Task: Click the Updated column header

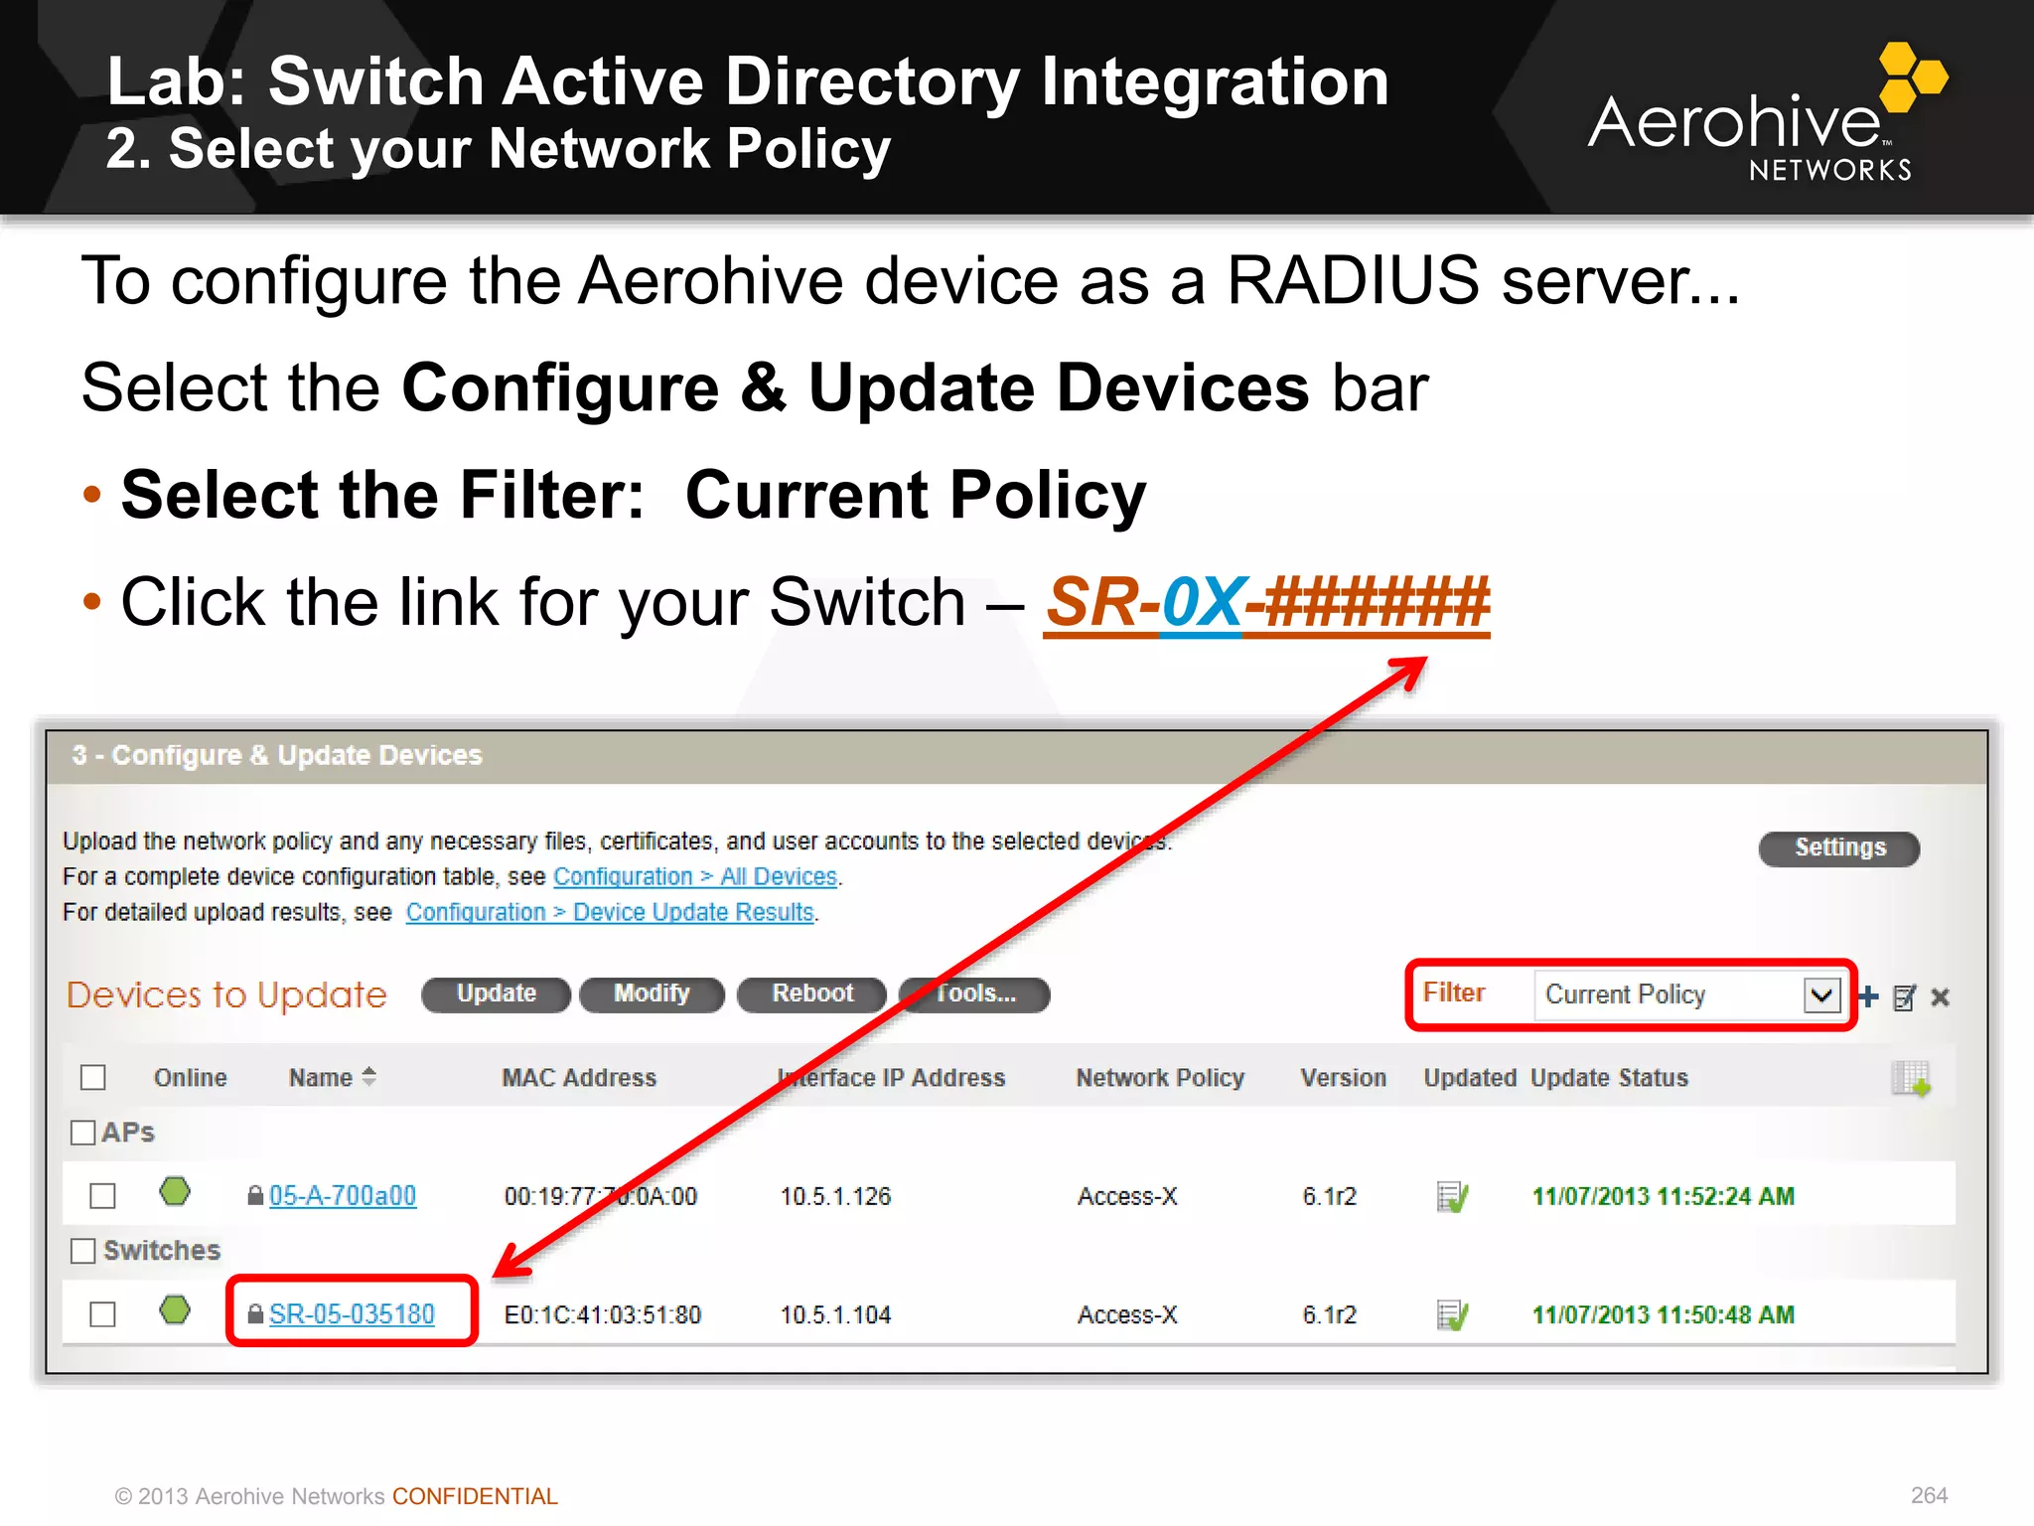Action: coord(1470,1078)
